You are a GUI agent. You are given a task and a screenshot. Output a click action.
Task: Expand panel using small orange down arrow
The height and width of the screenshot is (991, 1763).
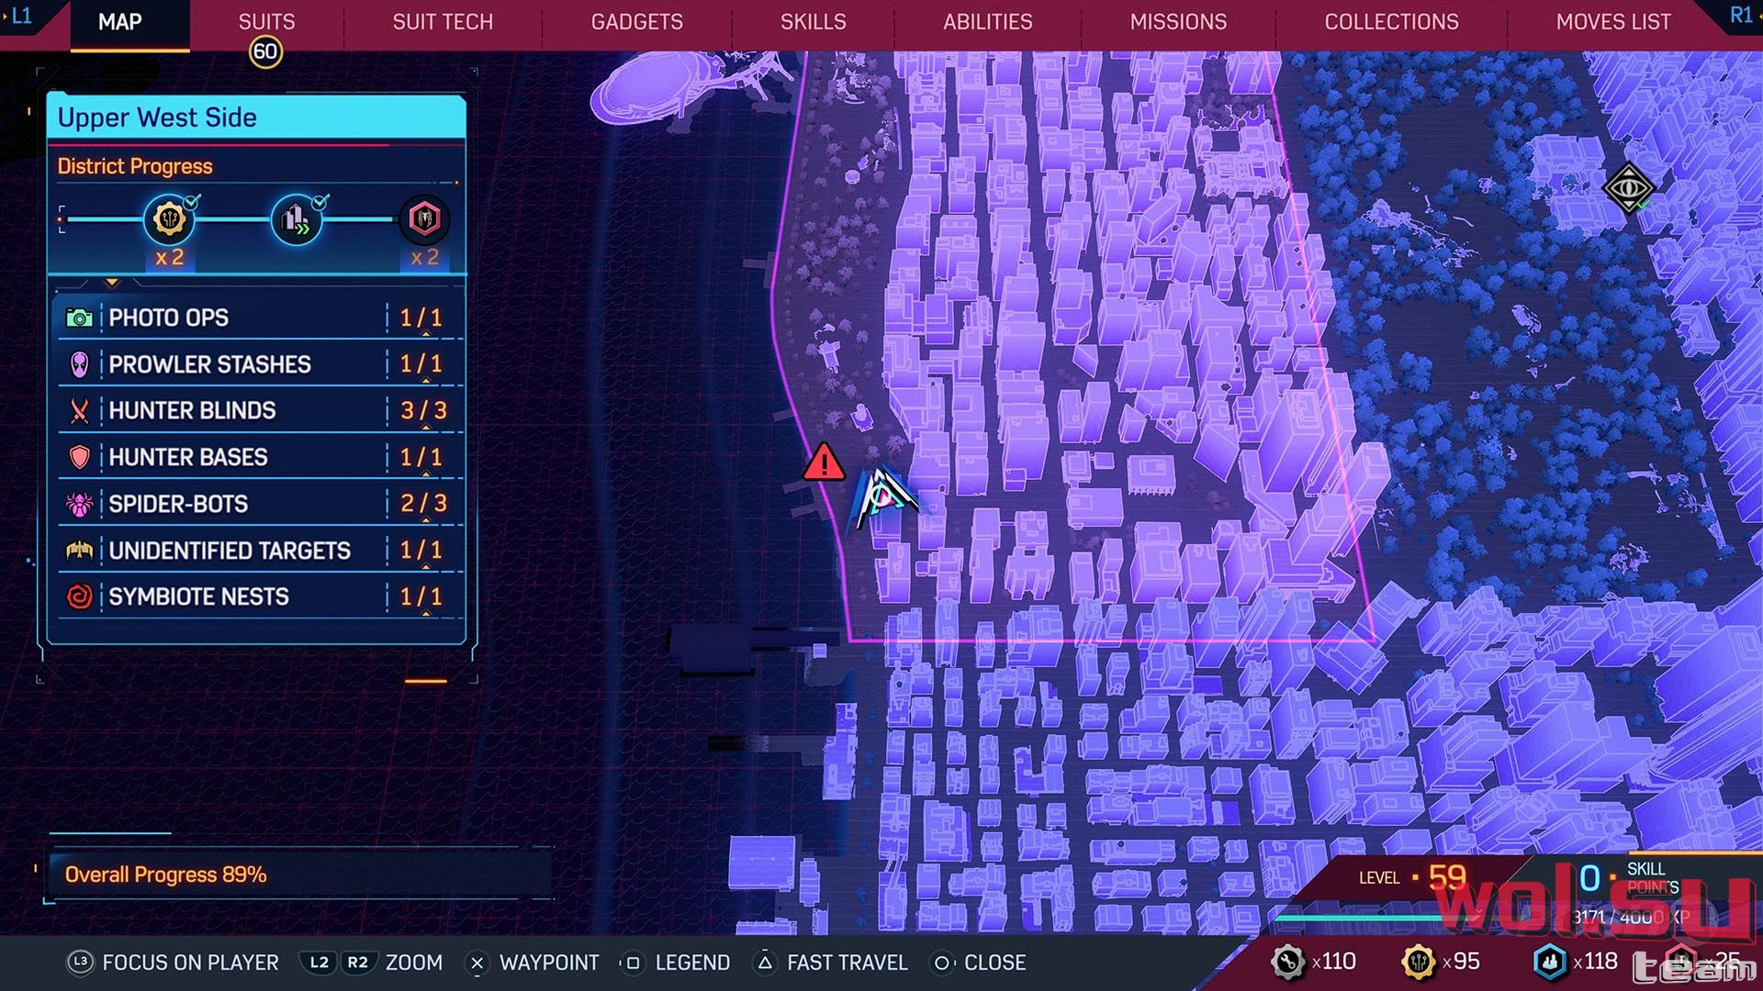coord(112,283)
